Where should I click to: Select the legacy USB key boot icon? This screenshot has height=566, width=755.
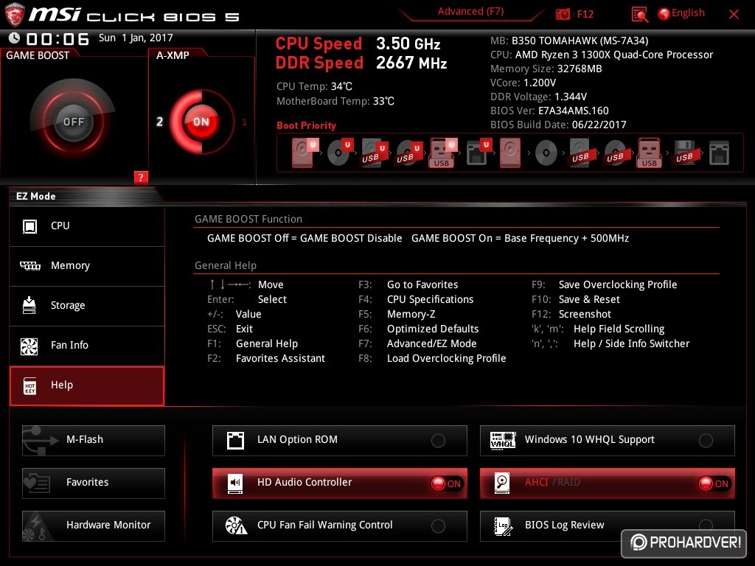[x=650, y=153]
